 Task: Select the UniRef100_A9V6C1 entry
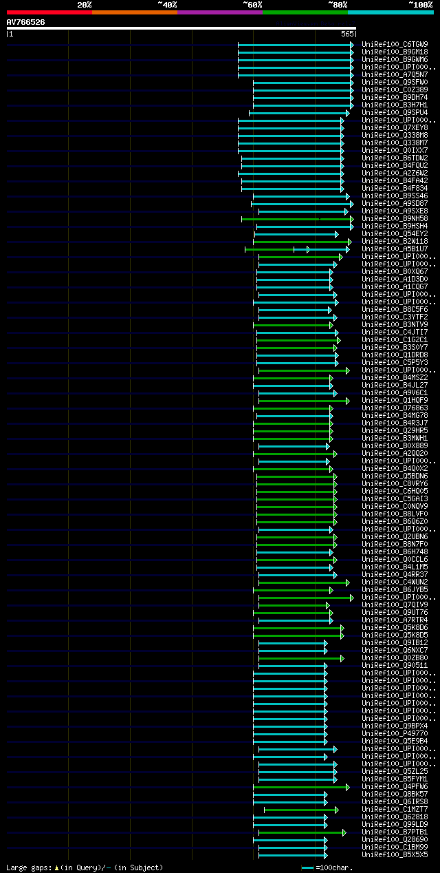395,392
